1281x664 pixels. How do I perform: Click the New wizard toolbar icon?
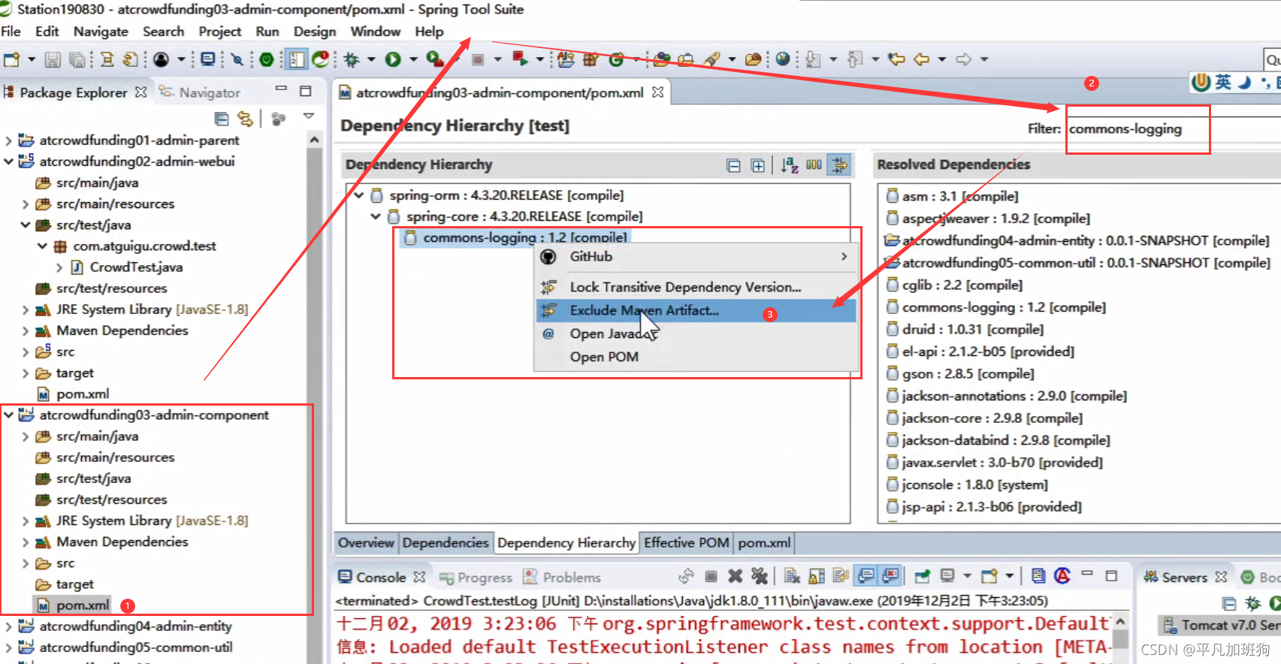point(11,59)
